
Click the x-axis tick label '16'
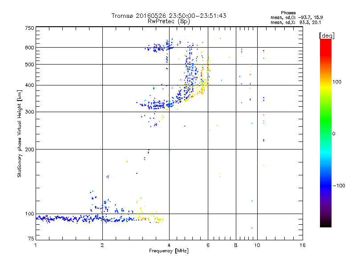coord(303,245)
